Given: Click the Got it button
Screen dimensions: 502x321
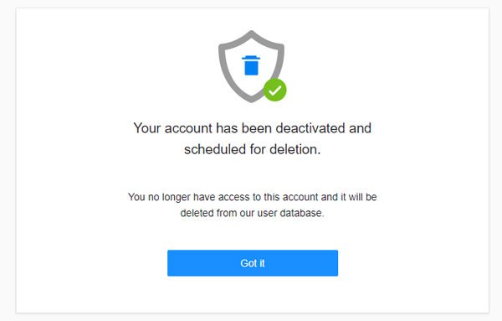Looking at the screenshot, I should pyautogui.click(x=253, y=263).
